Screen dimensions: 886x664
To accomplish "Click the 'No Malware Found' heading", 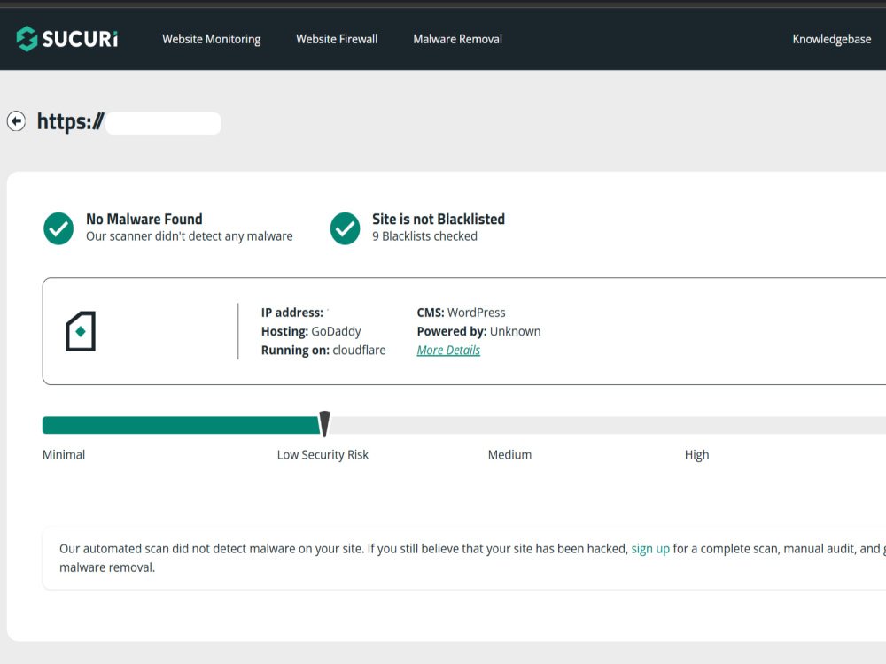I will coord(144,219).
